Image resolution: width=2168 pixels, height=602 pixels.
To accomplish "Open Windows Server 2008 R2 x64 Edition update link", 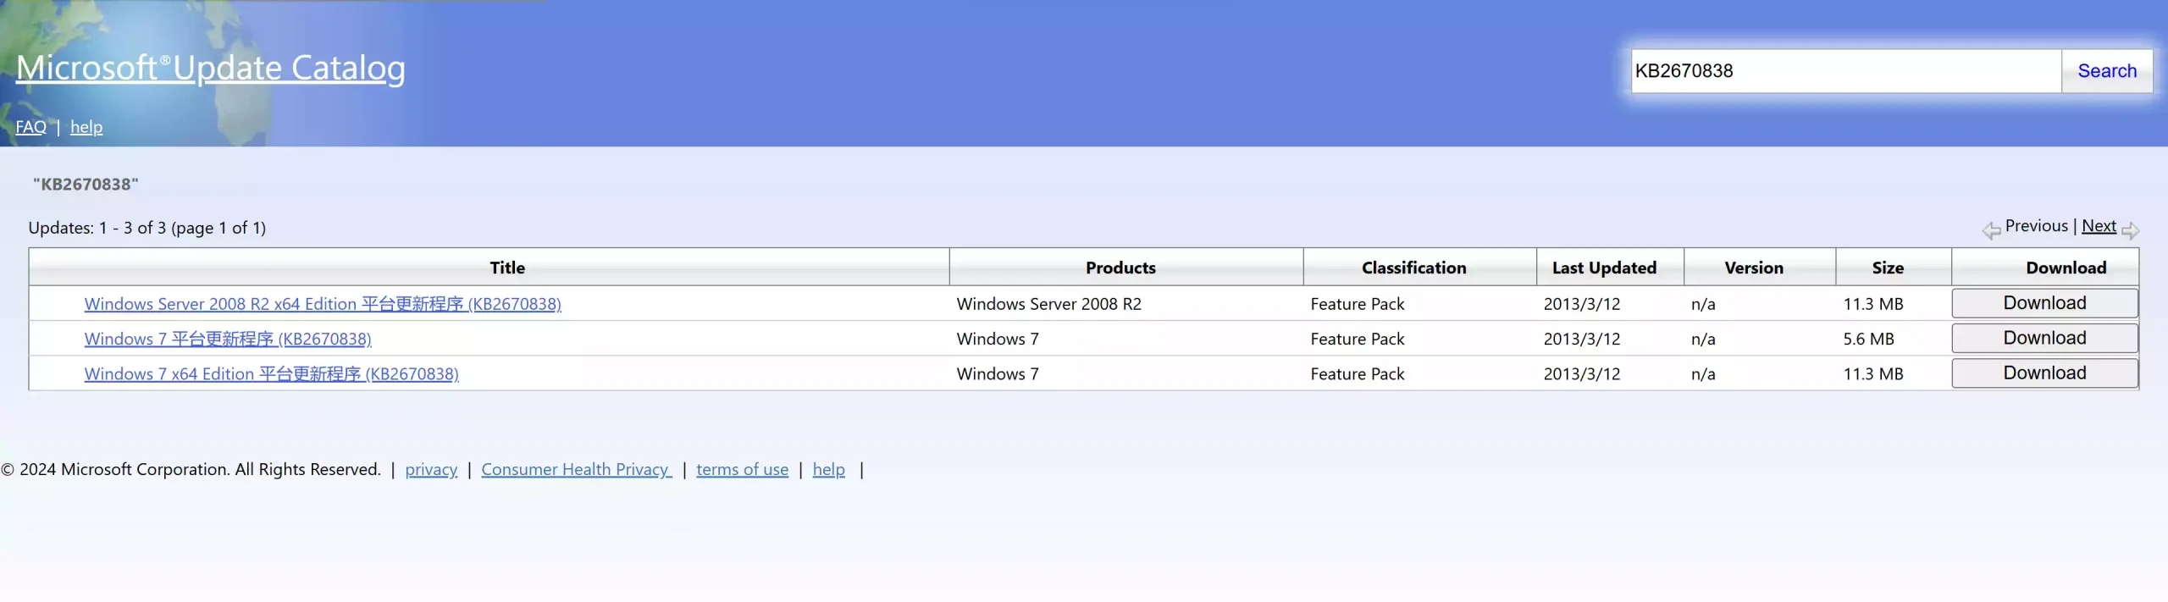I will [323, 304].
